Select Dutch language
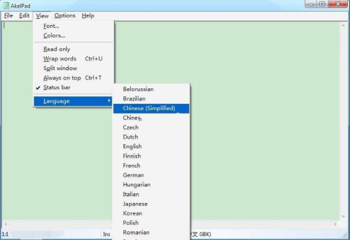 click(151, 137)
